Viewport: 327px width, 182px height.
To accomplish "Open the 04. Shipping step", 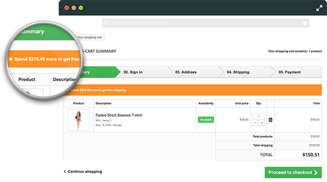I will point(238,72).
